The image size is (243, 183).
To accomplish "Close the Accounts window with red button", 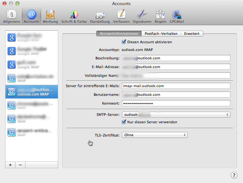I will pos(5,4).
